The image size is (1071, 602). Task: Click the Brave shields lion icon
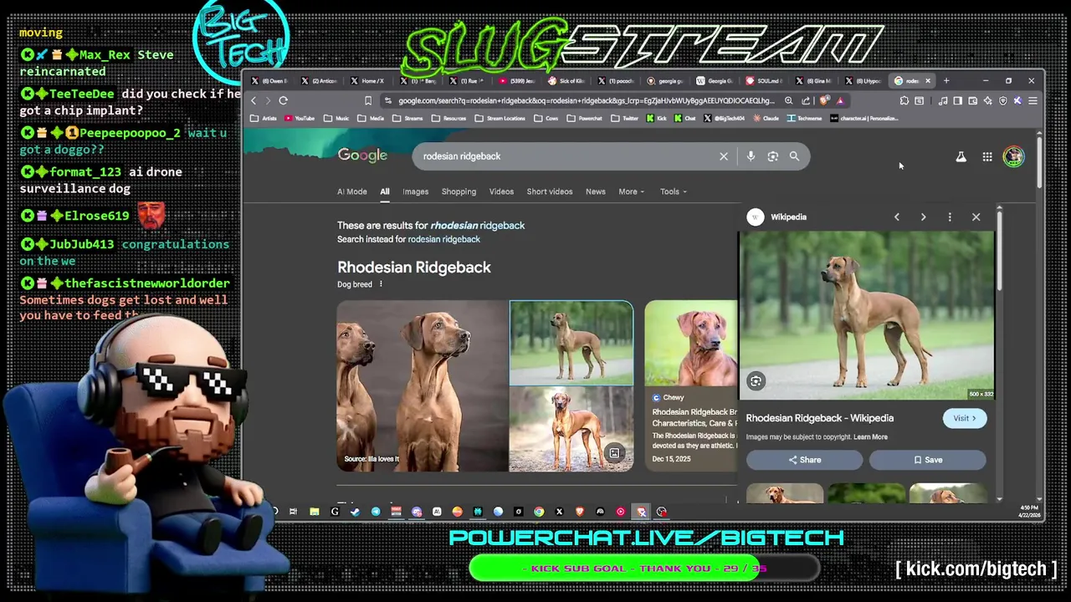pos(825,101)
